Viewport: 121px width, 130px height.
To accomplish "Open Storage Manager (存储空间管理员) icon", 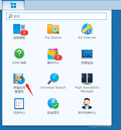I will tap(19, 79).
